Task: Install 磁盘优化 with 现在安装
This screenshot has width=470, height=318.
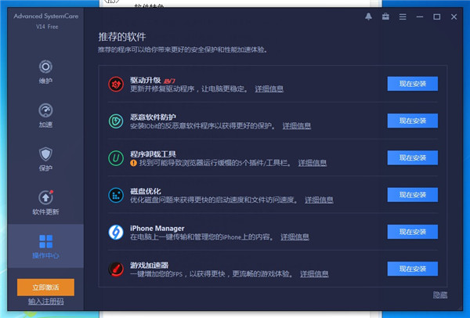Action: tap(413, 195)
